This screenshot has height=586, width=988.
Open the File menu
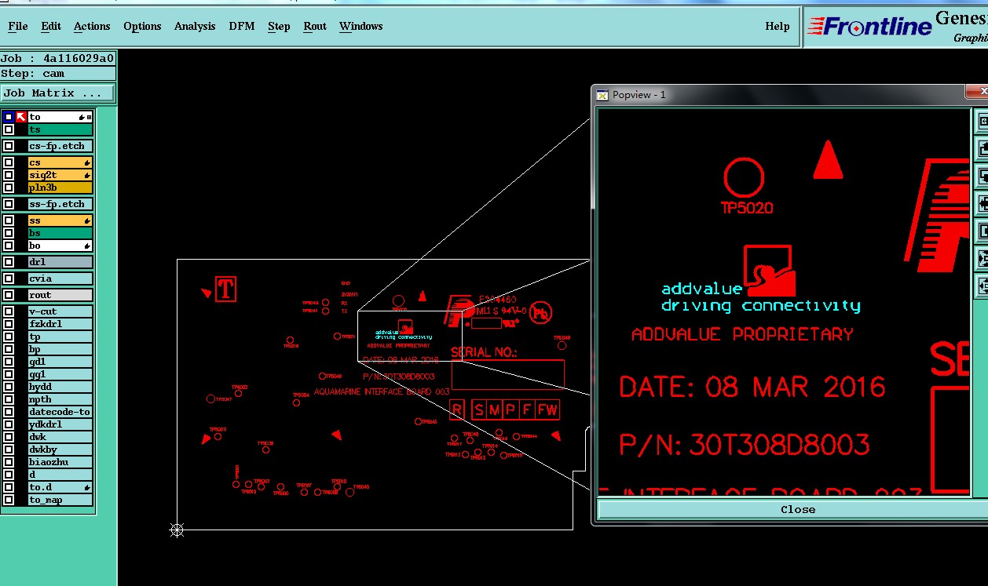click(18, 26)
